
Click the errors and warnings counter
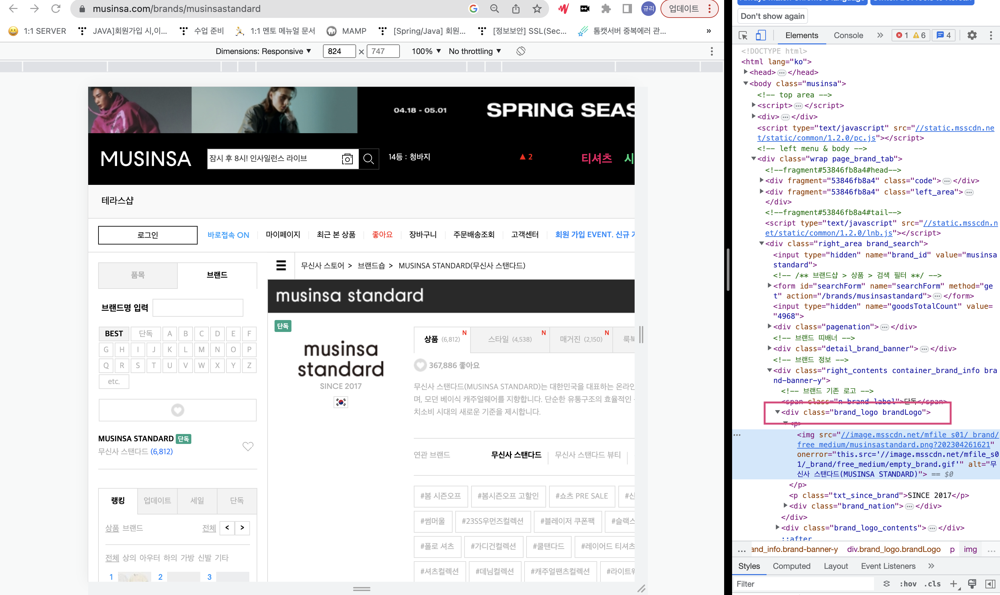[x=911, y=35]
